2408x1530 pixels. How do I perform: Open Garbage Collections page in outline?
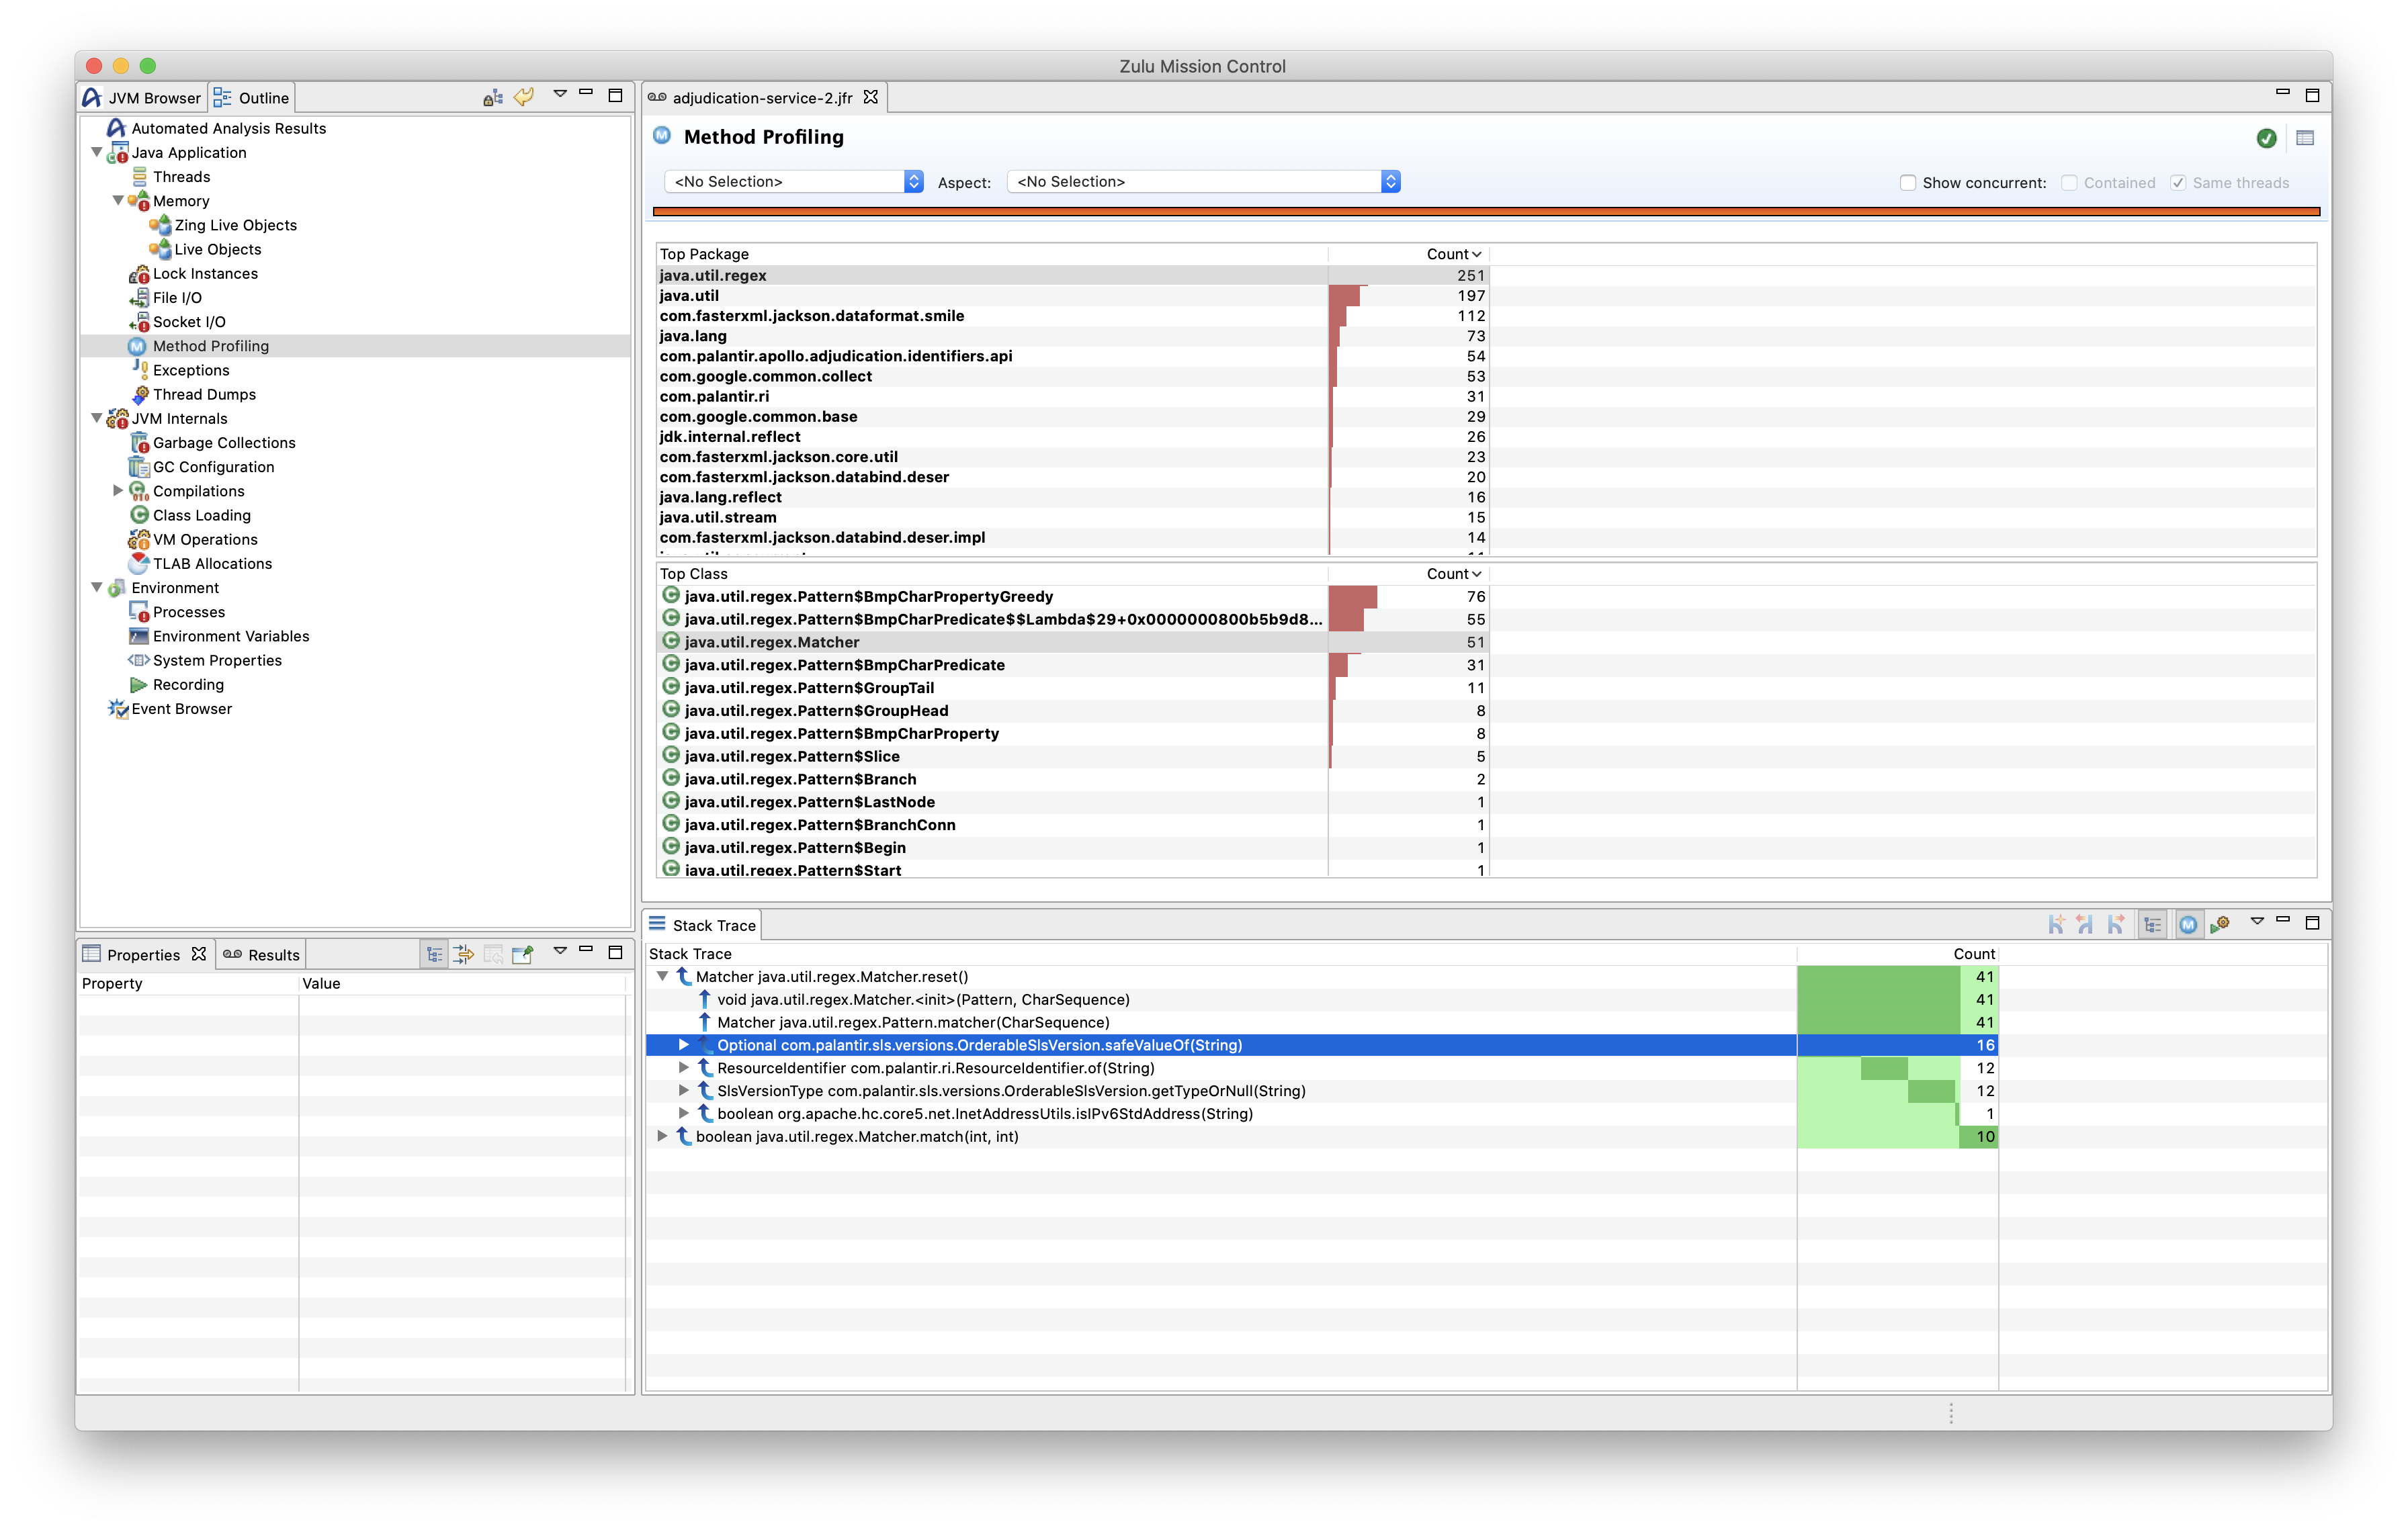pyautogui.click(x=224, y=443)
